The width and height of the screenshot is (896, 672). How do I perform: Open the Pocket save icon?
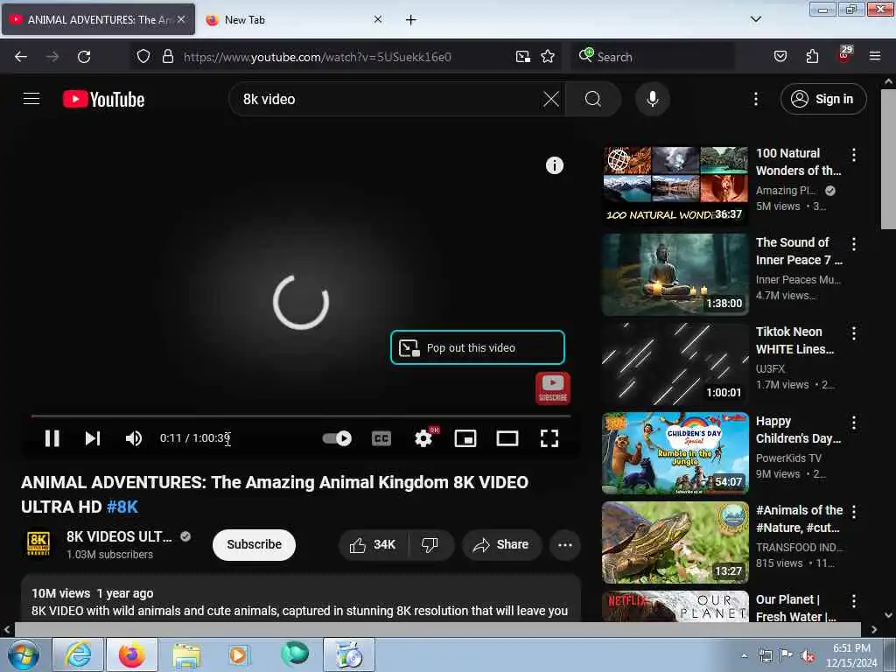[x=780, y=57]
